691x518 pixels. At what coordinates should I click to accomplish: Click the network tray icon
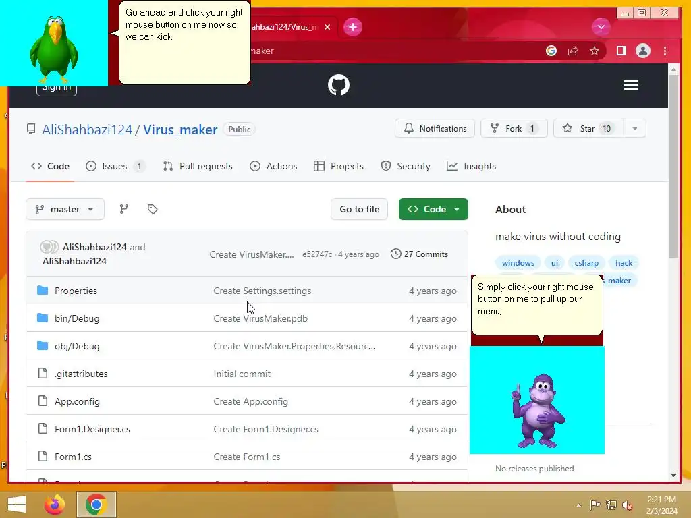(x=611, y=505)
